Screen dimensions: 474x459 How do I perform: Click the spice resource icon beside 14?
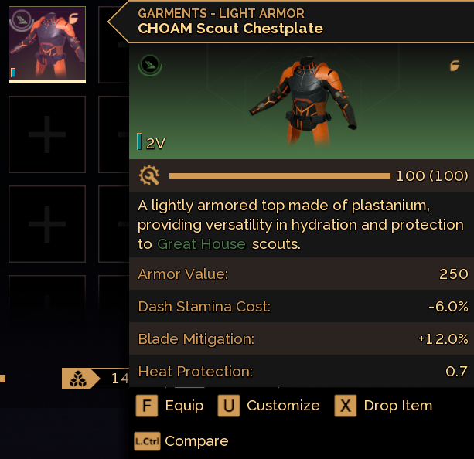(77, 379)
